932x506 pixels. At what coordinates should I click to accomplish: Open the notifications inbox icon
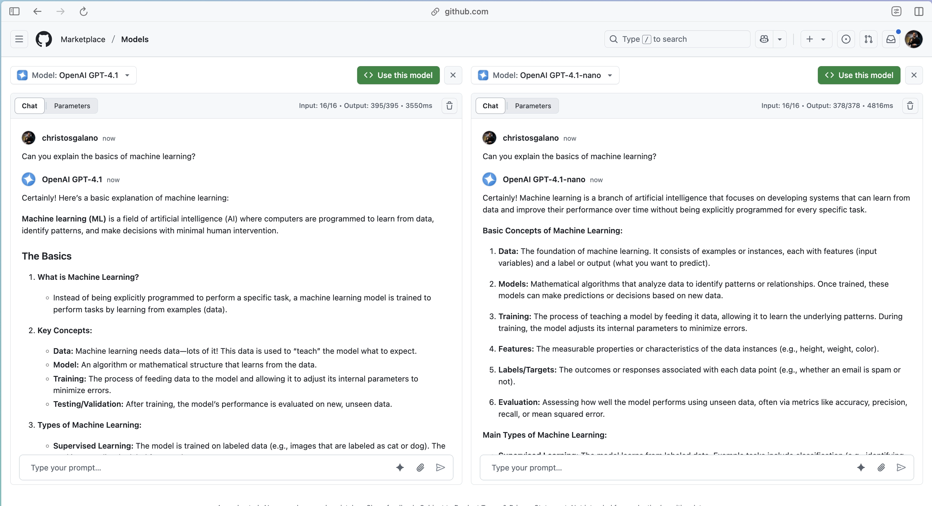pos(891,39)
